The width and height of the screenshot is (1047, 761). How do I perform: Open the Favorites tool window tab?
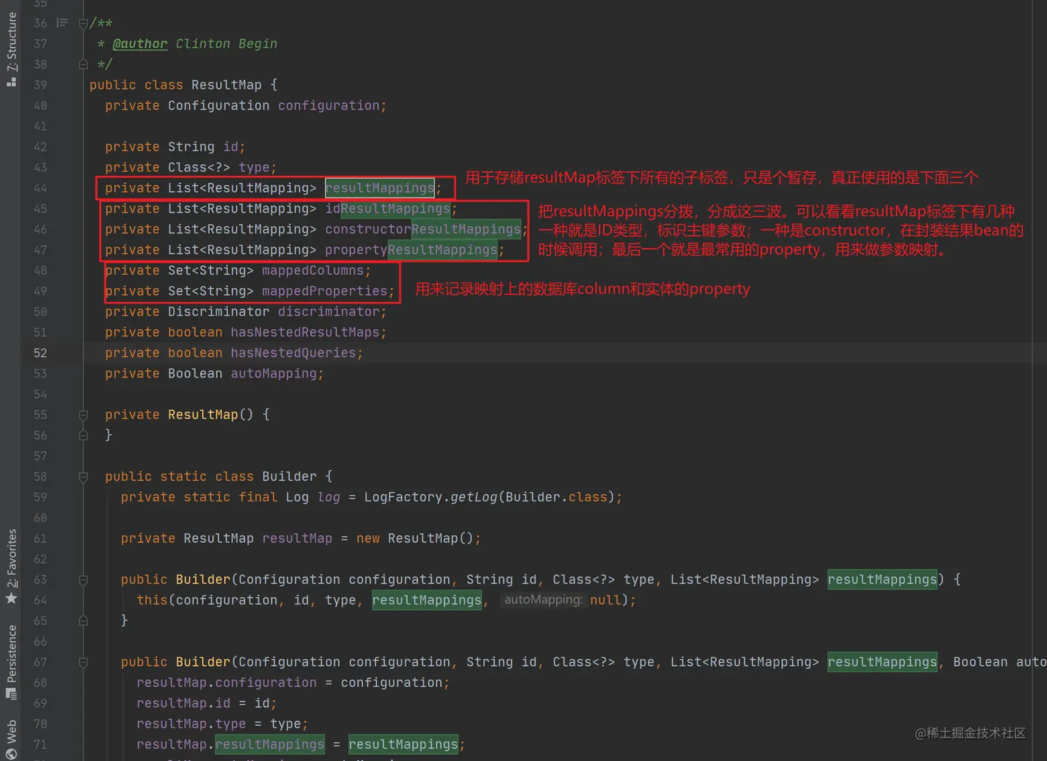[11, 566]
